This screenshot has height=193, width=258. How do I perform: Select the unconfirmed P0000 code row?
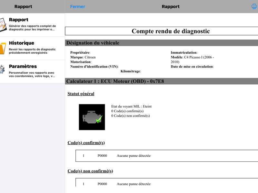pos(167,182)
